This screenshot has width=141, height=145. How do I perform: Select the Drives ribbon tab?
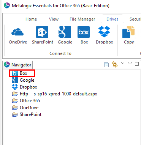point(112,19)
